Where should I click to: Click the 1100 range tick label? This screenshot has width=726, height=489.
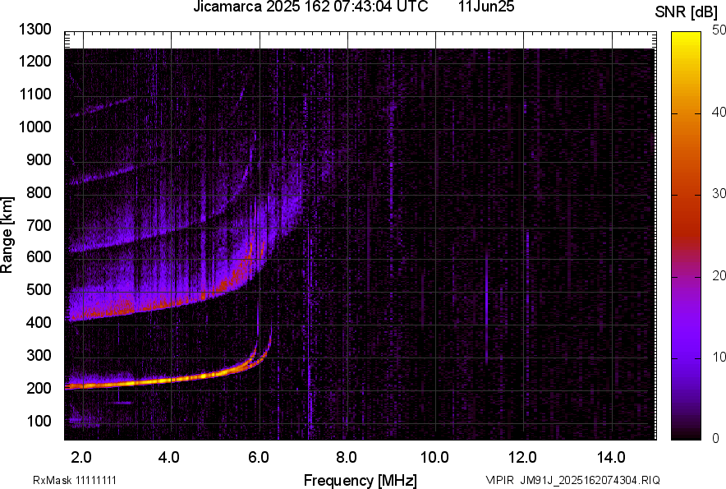pos(35,94)
